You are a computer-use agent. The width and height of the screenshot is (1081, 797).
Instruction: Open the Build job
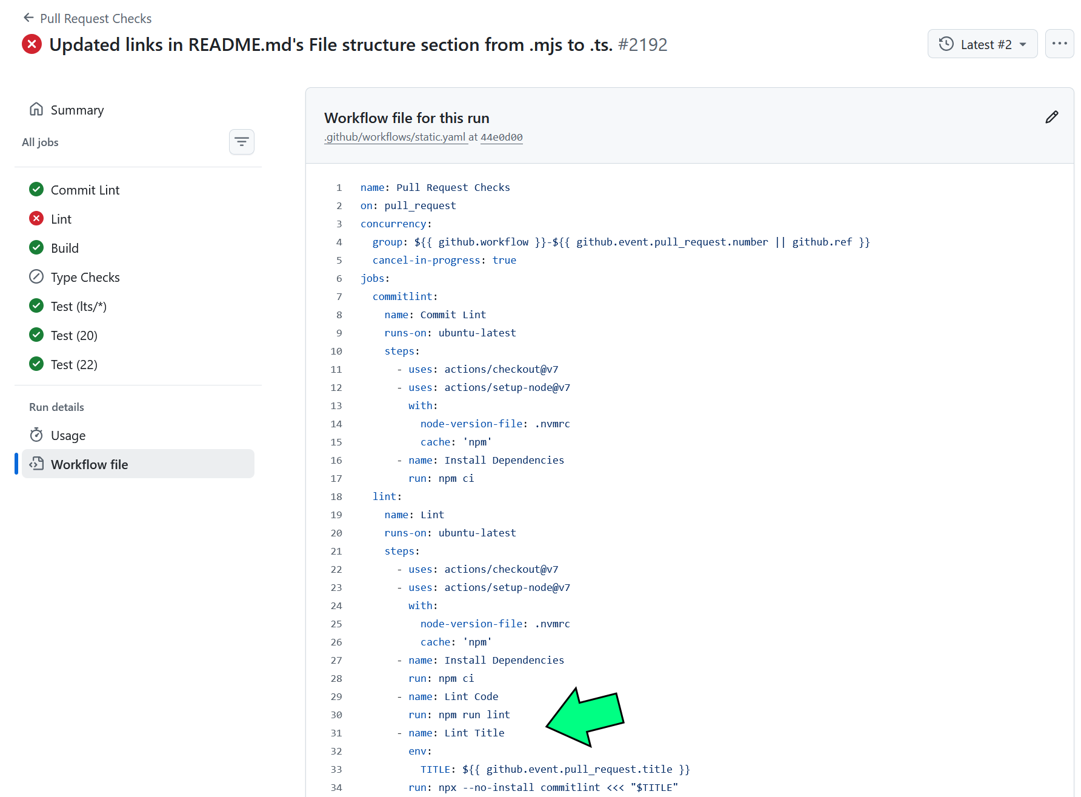click(x=138, y=248)
